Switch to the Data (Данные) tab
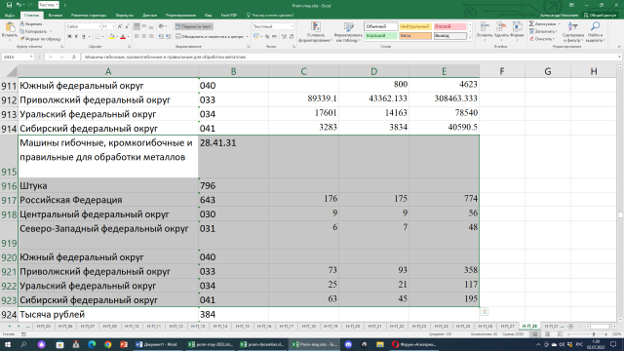The height and width of the screenshot is (351, 624). click(x=149, y=16)
